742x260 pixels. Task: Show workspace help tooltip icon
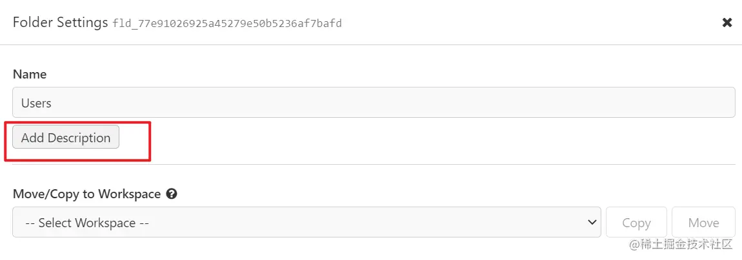[172, 194]
